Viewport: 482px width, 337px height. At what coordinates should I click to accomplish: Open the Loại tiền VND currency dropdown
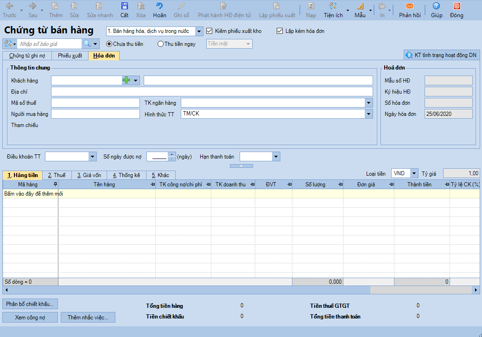tap(414, 173)
